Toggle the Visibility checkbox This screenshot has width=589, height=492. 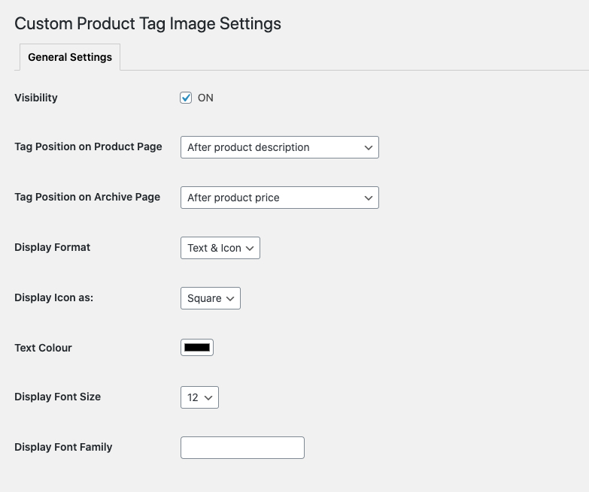(x=186, y=98)
